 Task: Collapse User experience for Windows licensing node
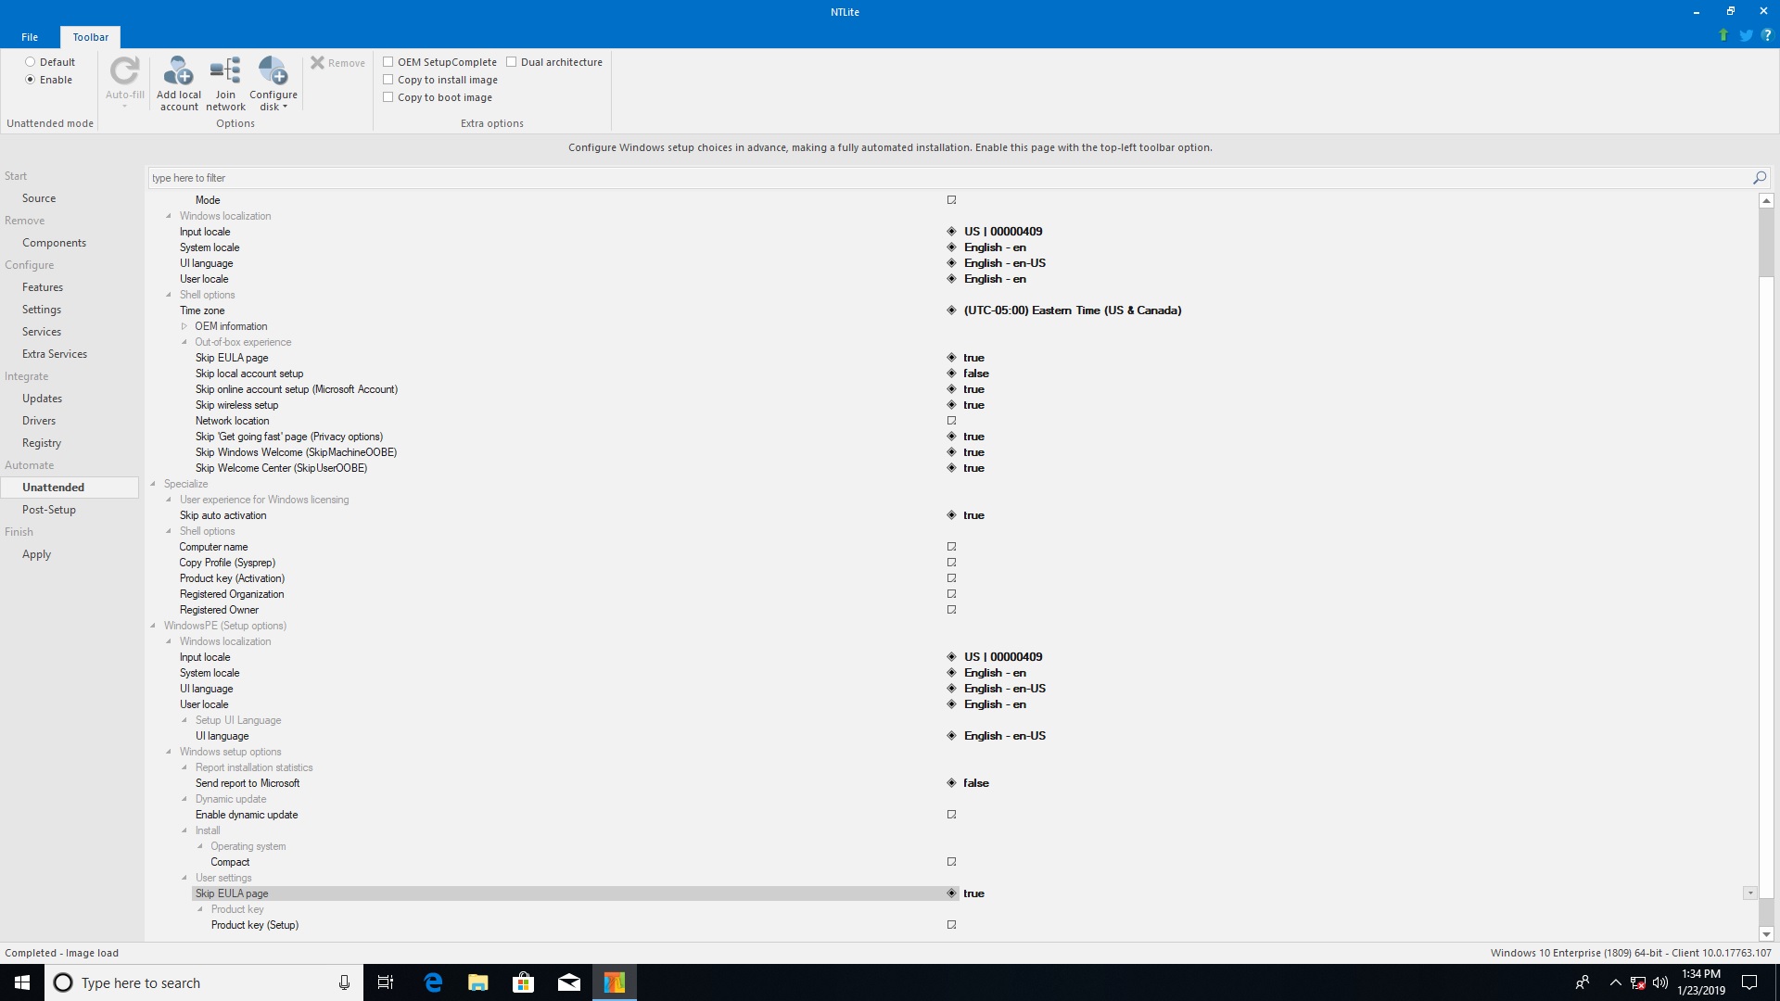click(x=169, y=500)
